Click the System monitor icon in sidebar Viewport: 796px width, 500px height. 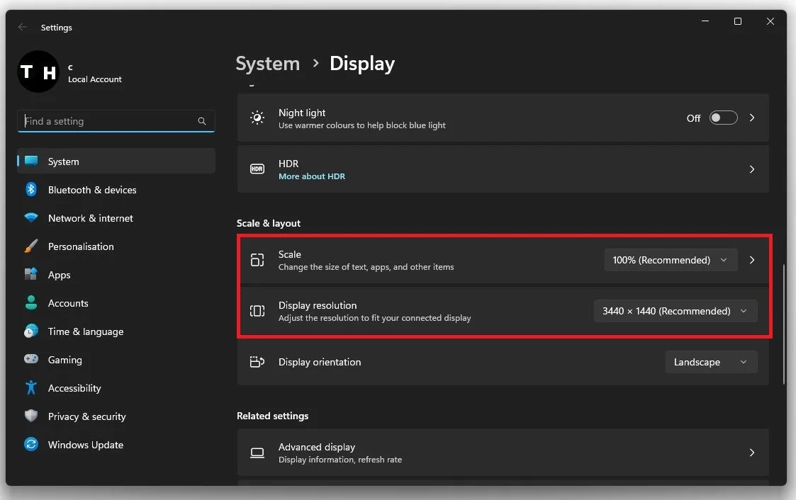(x=31, y=161)
